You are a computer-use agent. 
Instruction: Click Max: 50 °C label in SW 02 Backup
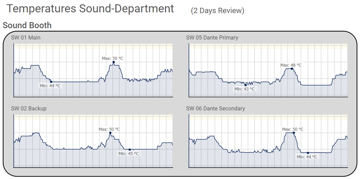[109, 129]
